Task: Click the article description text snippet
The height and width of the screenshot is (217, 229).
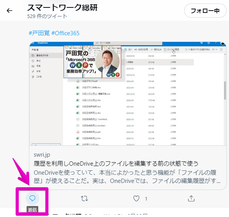Action: coord(127,177)
